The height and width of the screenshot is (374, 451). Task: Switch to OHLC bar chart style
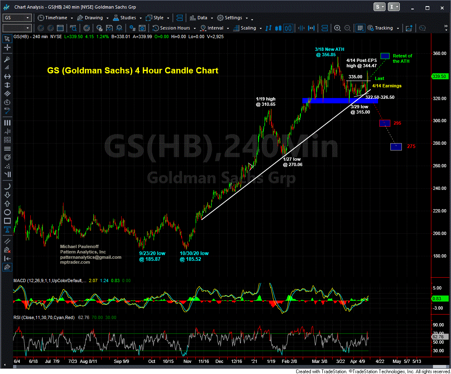click(x=268, y=28)
